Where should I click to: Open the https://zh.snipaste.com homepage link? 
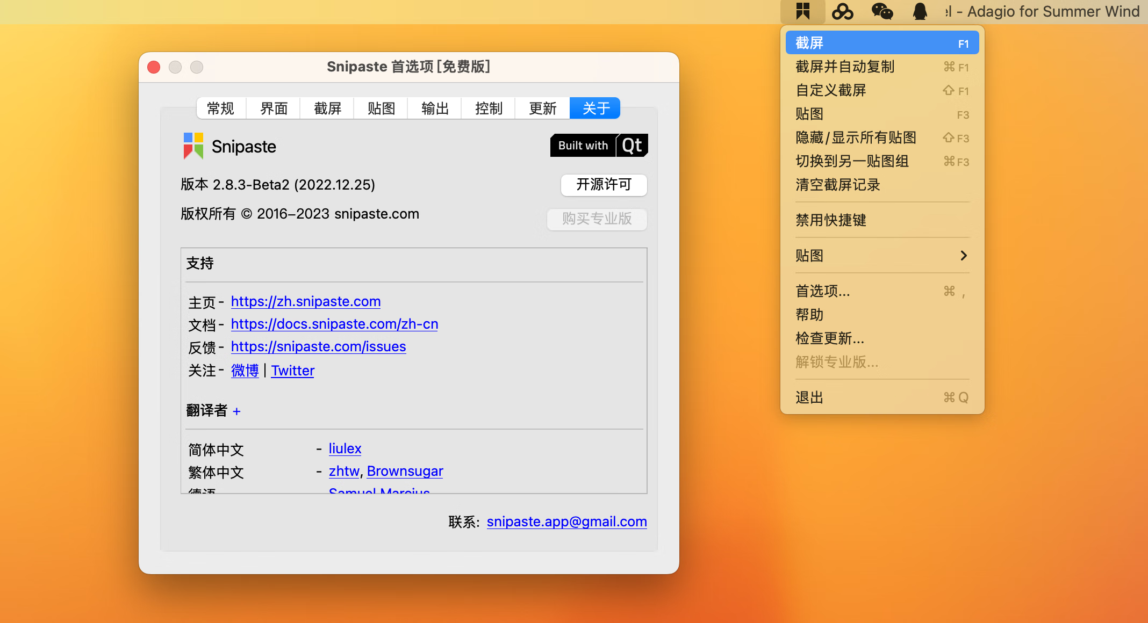coord(306,301)
